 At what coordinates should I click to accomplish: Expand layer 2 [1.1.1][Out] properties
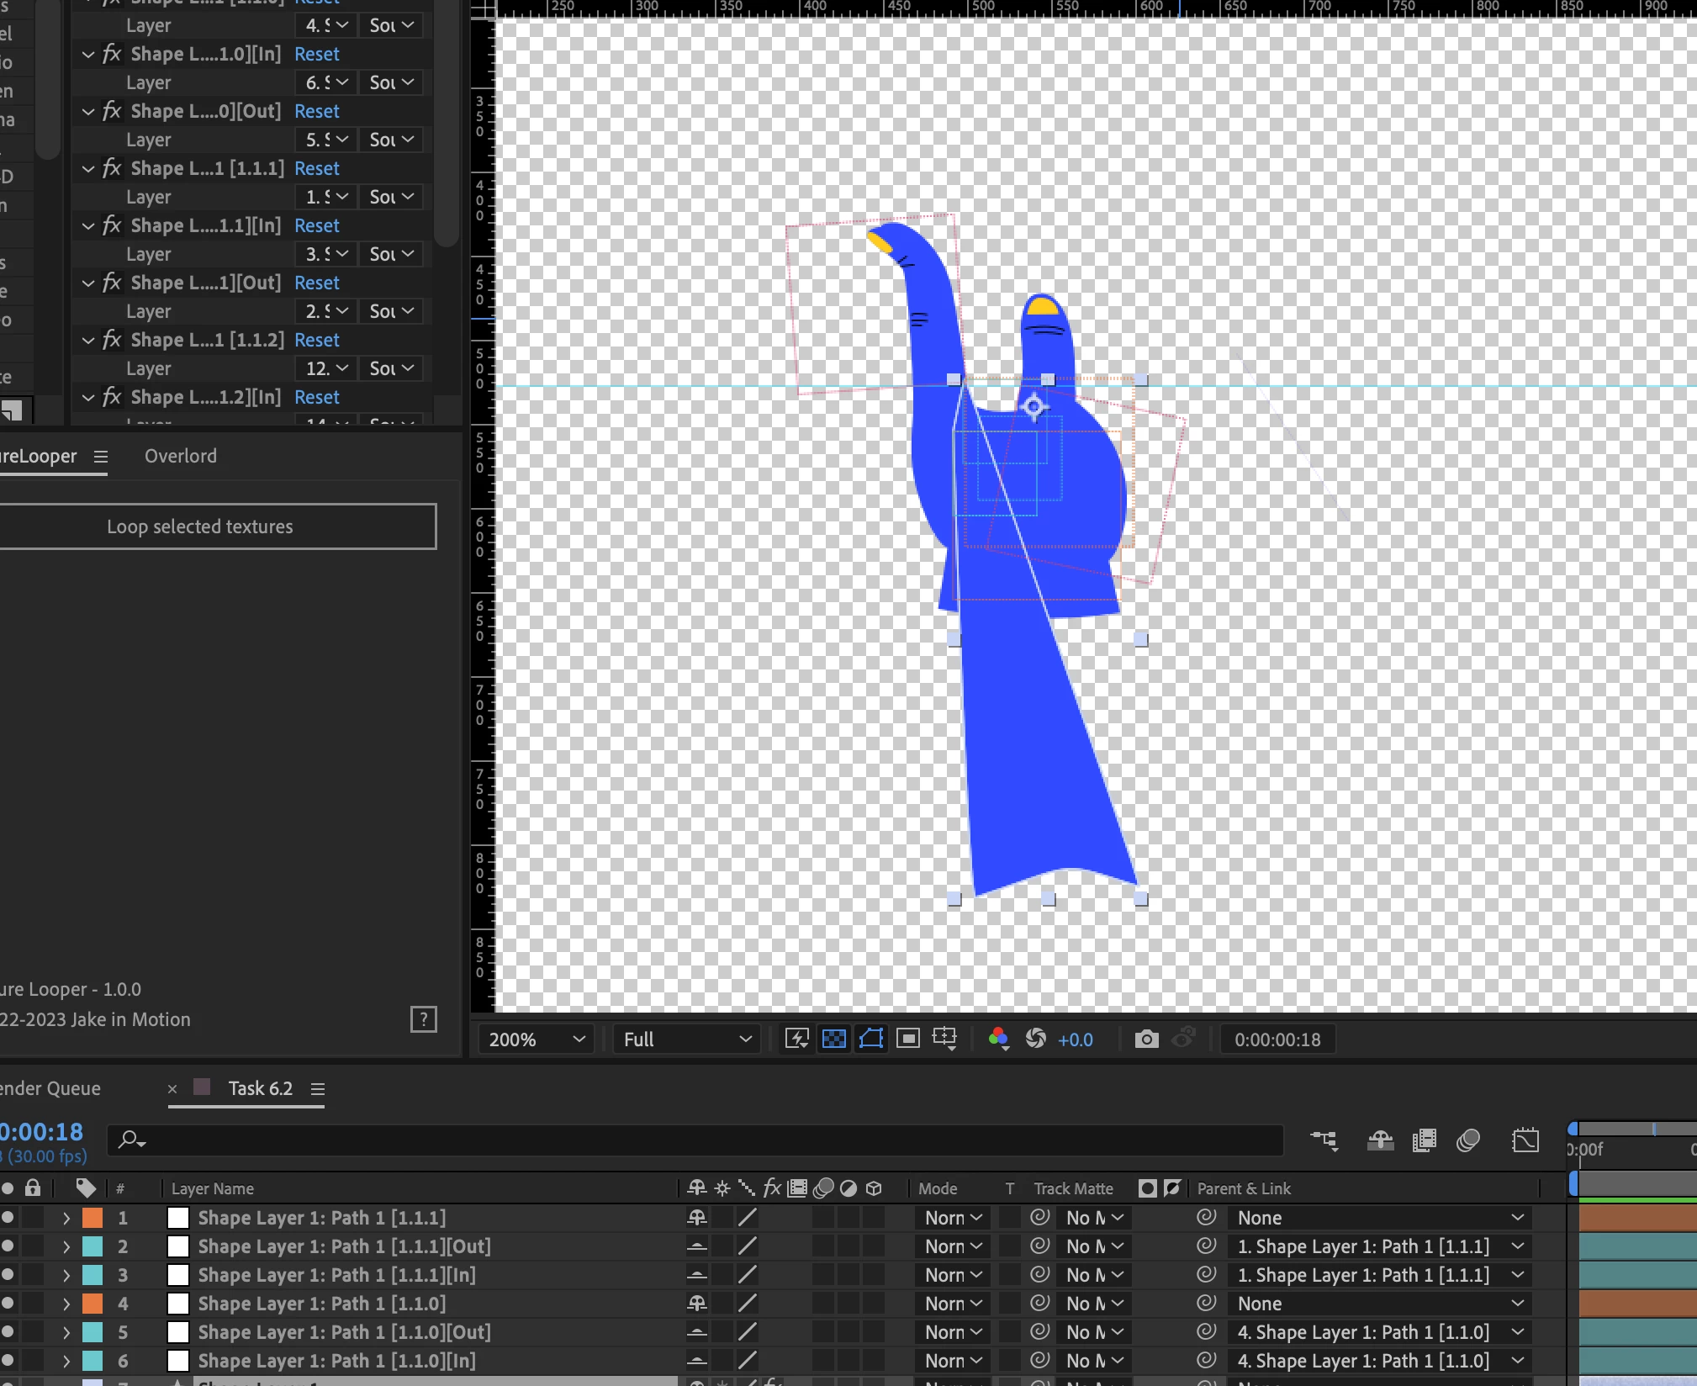tap(66, 1246)
